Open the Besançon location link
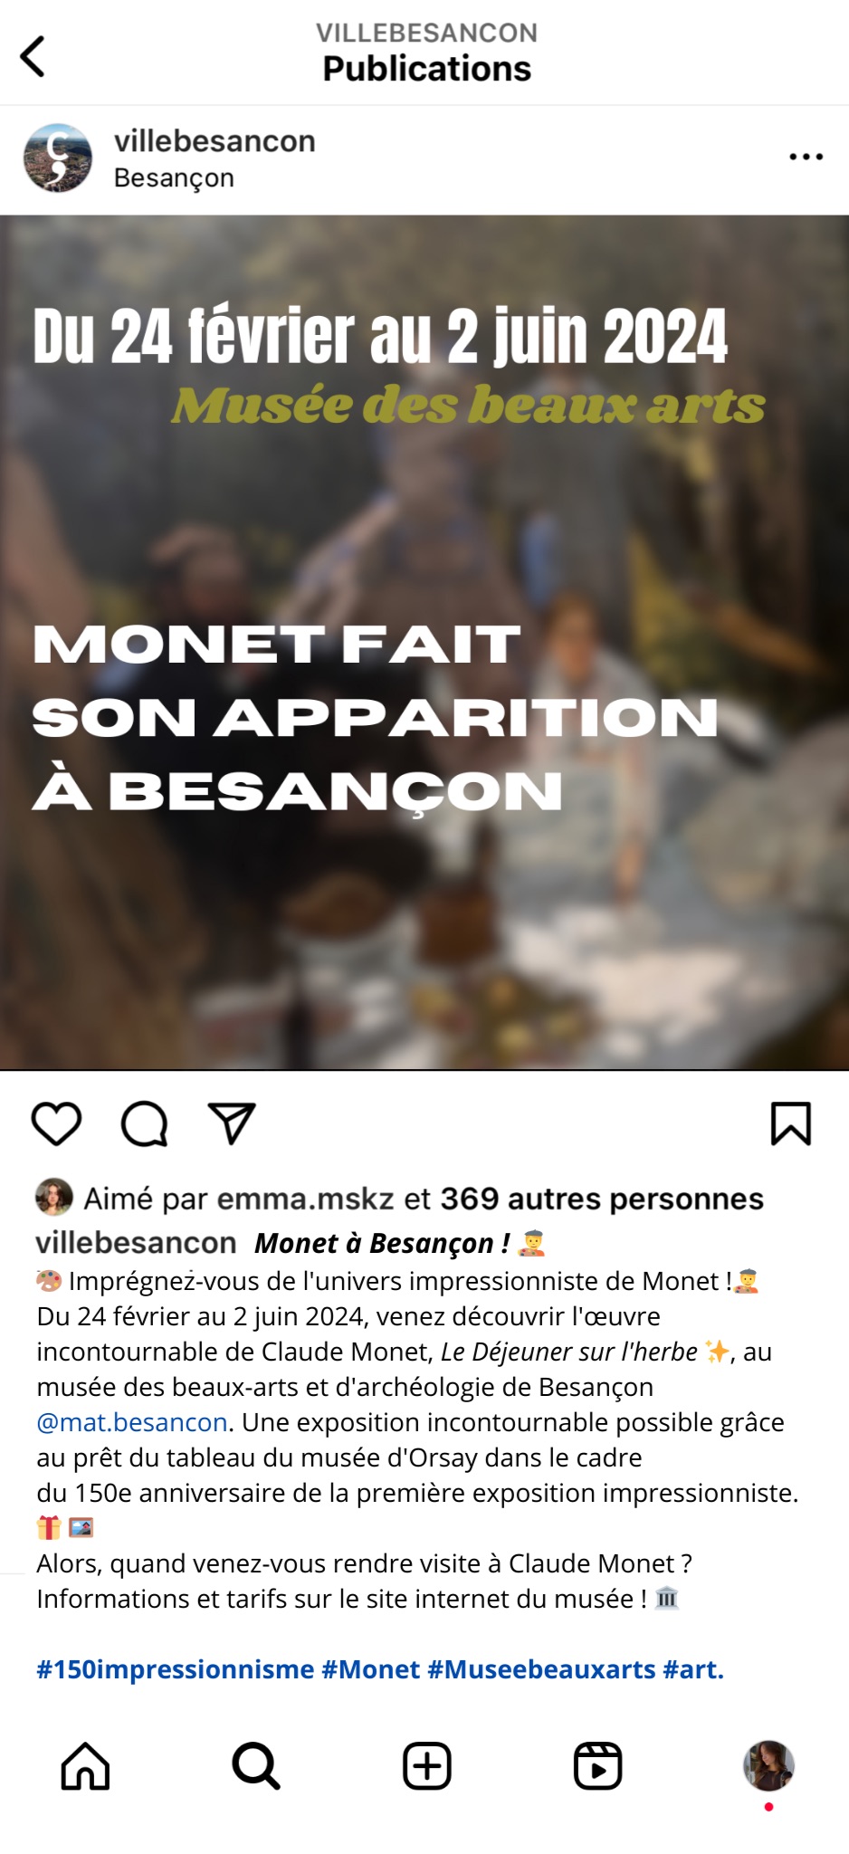 (174, 178)
